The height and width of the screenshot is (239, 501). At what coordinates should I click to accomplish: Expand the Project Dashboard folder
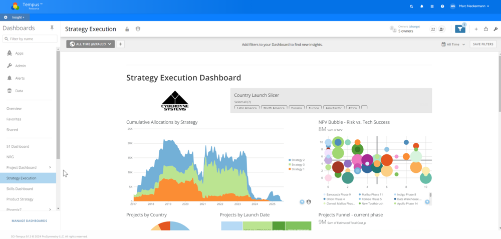[x=50, y=167]
